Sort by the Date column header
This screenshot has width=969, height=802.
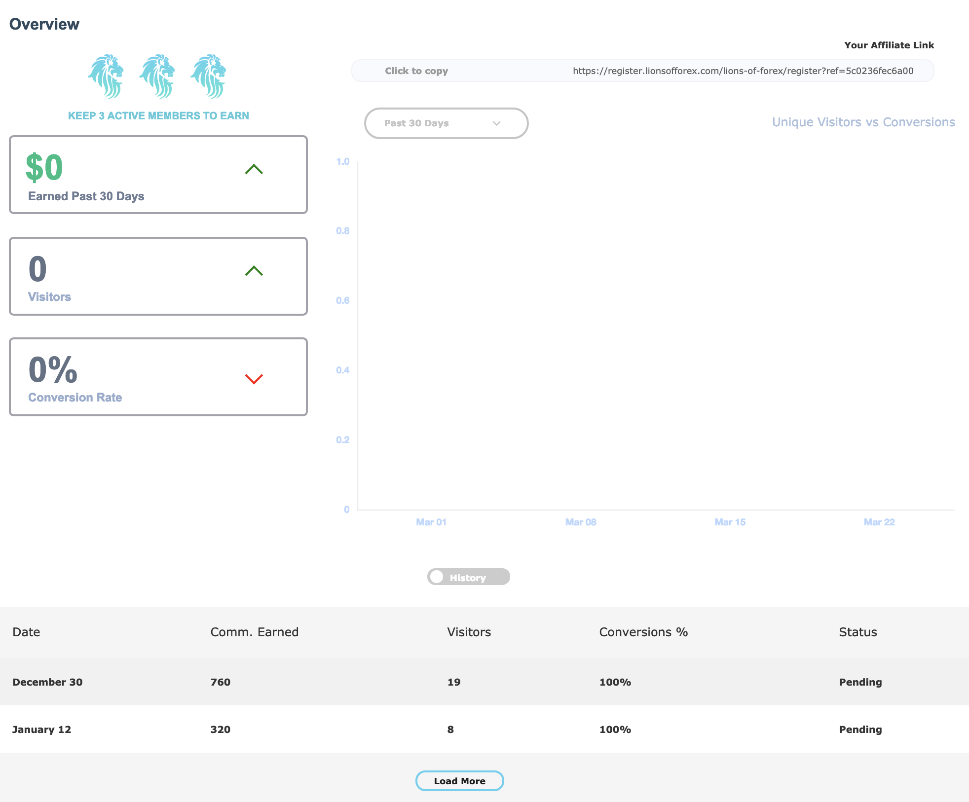pos(26,632)
